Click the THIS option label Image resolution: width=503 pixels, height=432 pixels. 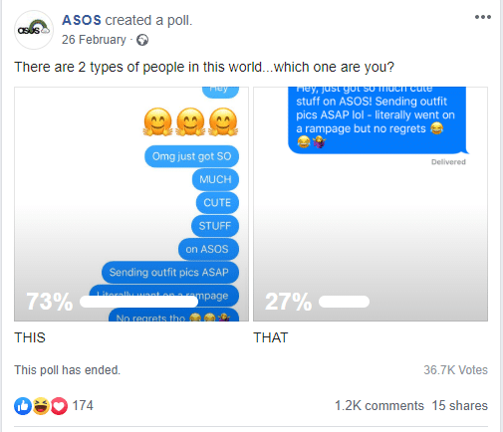30,337
